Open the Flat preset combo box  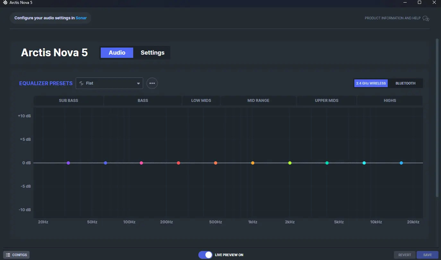[x=109, y=83]
